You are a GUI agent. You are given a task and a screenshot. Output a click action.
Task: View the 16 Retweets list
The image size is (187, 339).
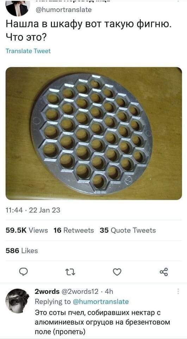click(x=74, y=231)
